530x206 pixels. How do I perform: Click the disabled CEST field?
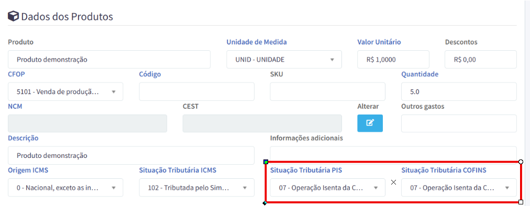click(x=262, y=123)
